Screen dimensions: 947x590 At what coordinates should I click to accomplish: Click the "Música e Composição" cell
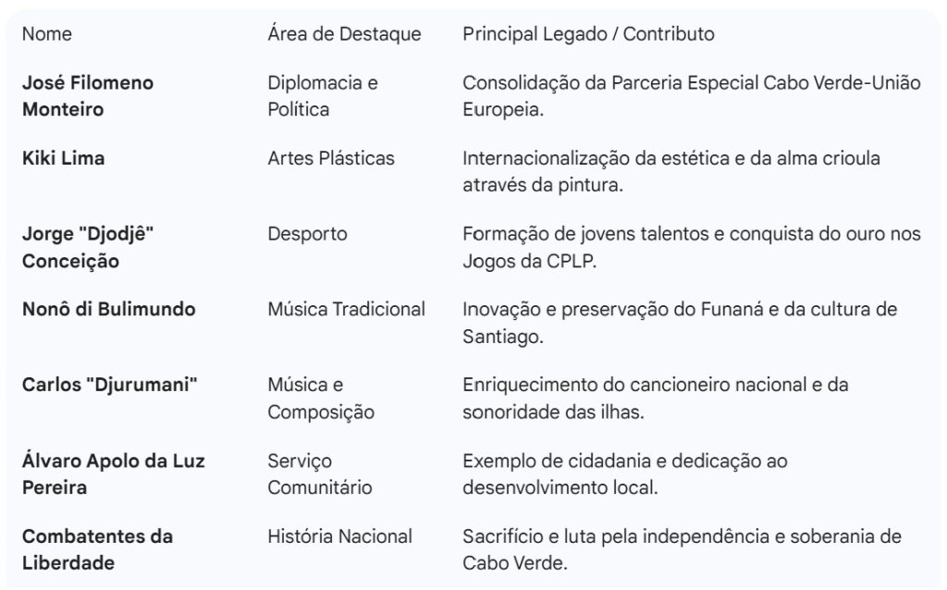(x=321, y=399)
